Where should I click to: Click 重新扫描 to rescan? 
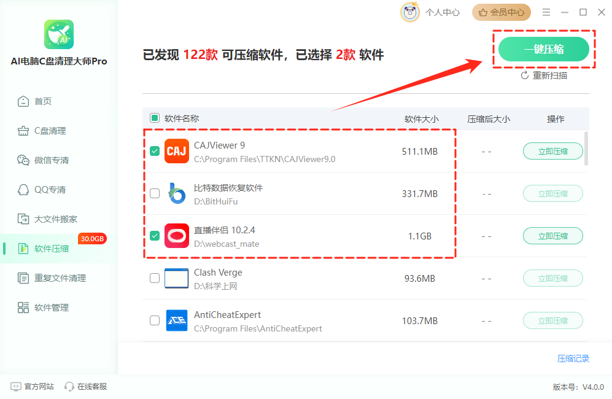(x=544, y=76)
